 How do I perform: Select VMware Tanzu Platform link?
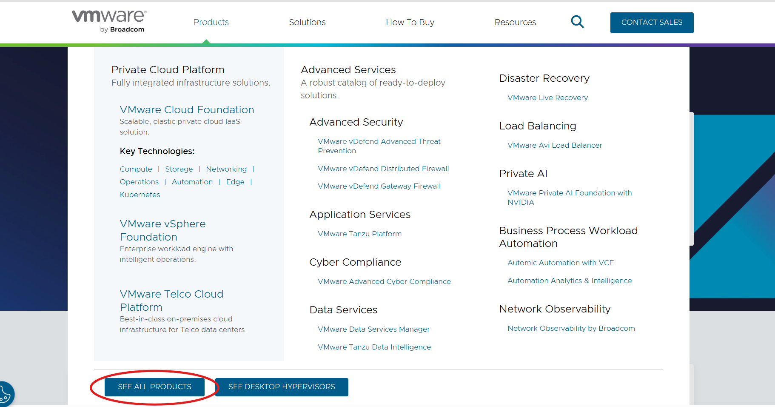pos(359,234)
